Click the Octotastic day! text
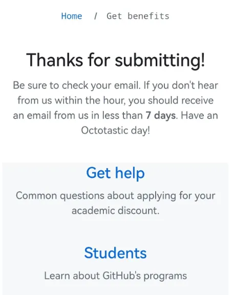Image resolution: width=233 pixels, height=295 pixels. tap(116, 130)
